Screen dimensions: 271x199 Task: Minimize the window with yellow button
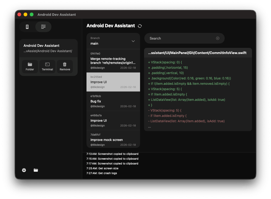(x=25, y=14)
